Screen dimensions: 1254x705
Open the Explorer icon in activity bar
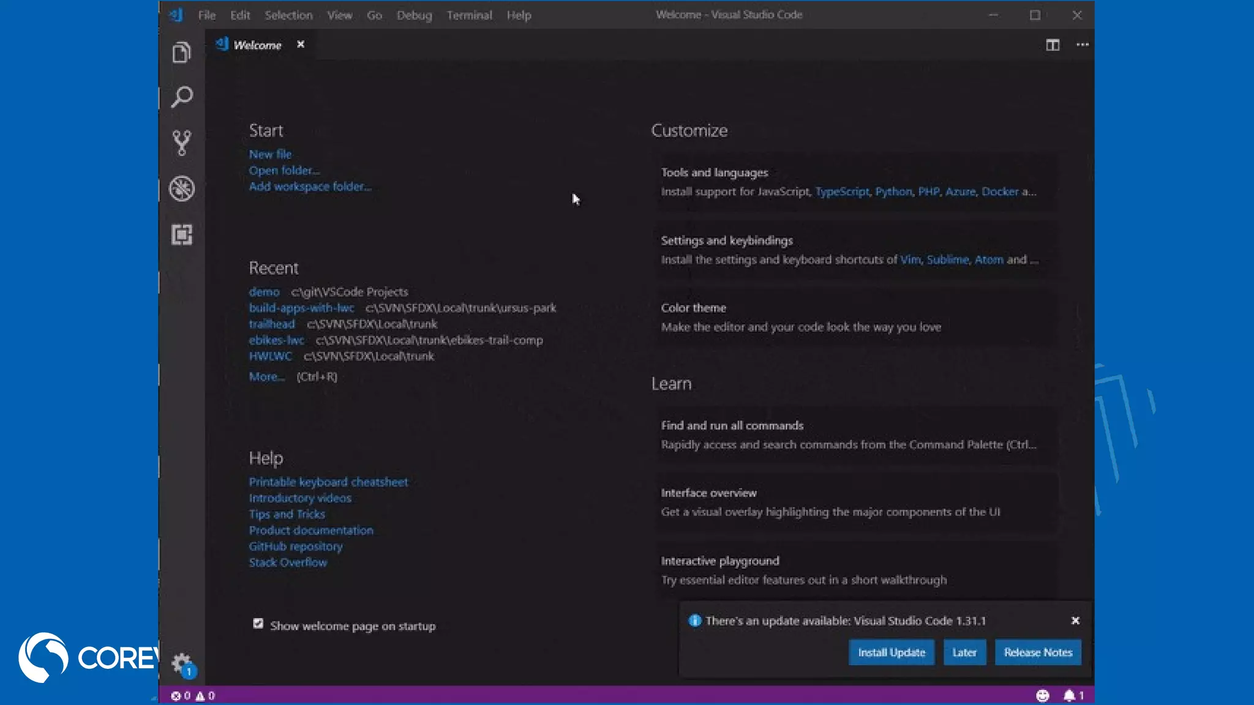point(181,53)
